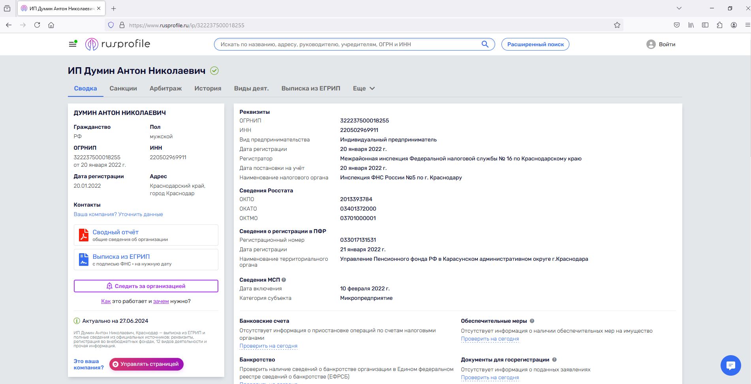Viewport: 751px width, 384px height.
Task: Click the зачем link under follow button
Action: [161, 301]
